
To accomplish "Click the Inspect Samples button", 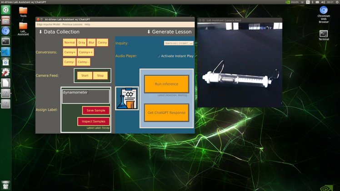I will (x=94, y=121).
